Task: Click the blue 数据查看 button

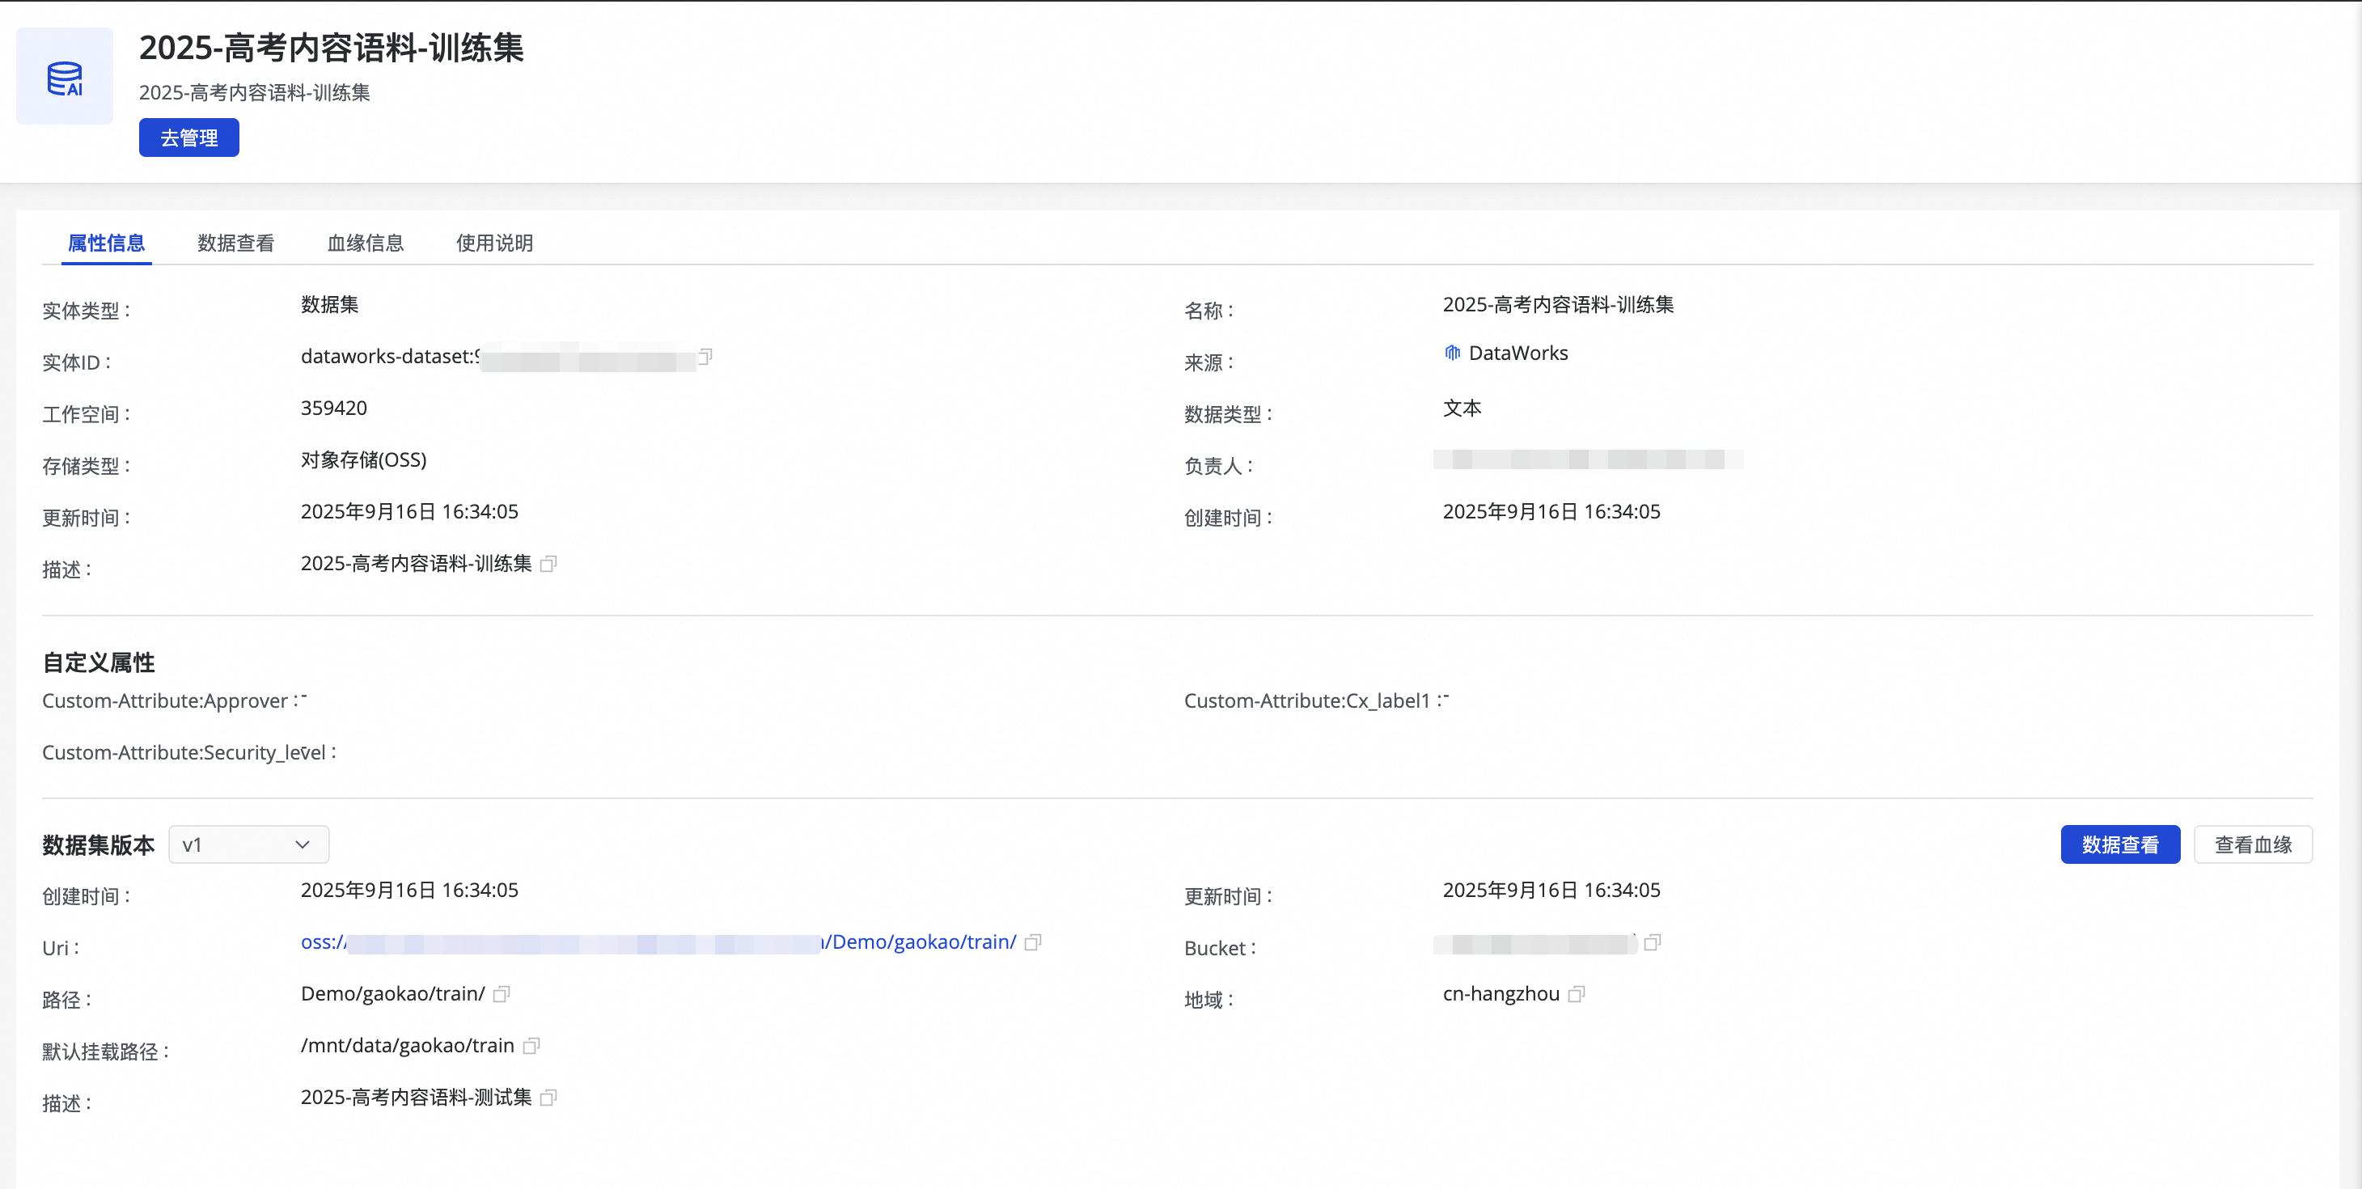Action: tap(2119, 844)
